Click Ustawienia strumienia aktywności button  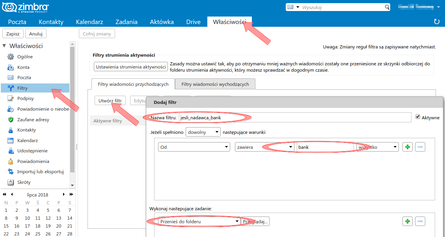(131, 67)
